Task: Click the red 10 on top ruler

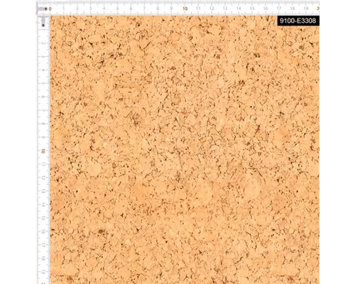Action: tap(185, 9)
